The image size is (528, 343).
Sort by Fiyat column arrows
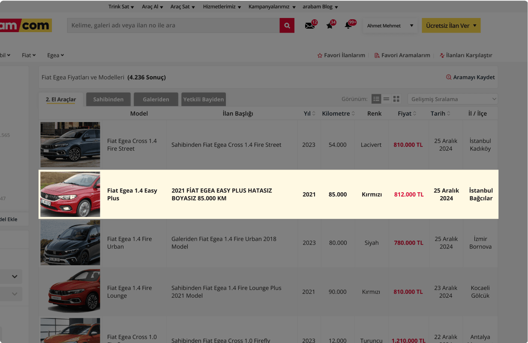(x=415, y=113)
